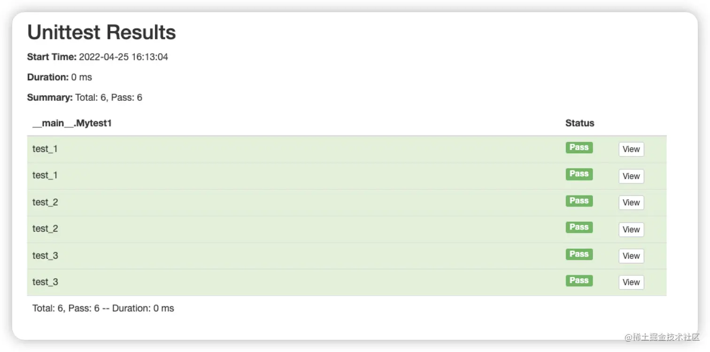Open View for the second test_1 row
The width and height of the screenshot is (710, 352).
pos(631,176)
